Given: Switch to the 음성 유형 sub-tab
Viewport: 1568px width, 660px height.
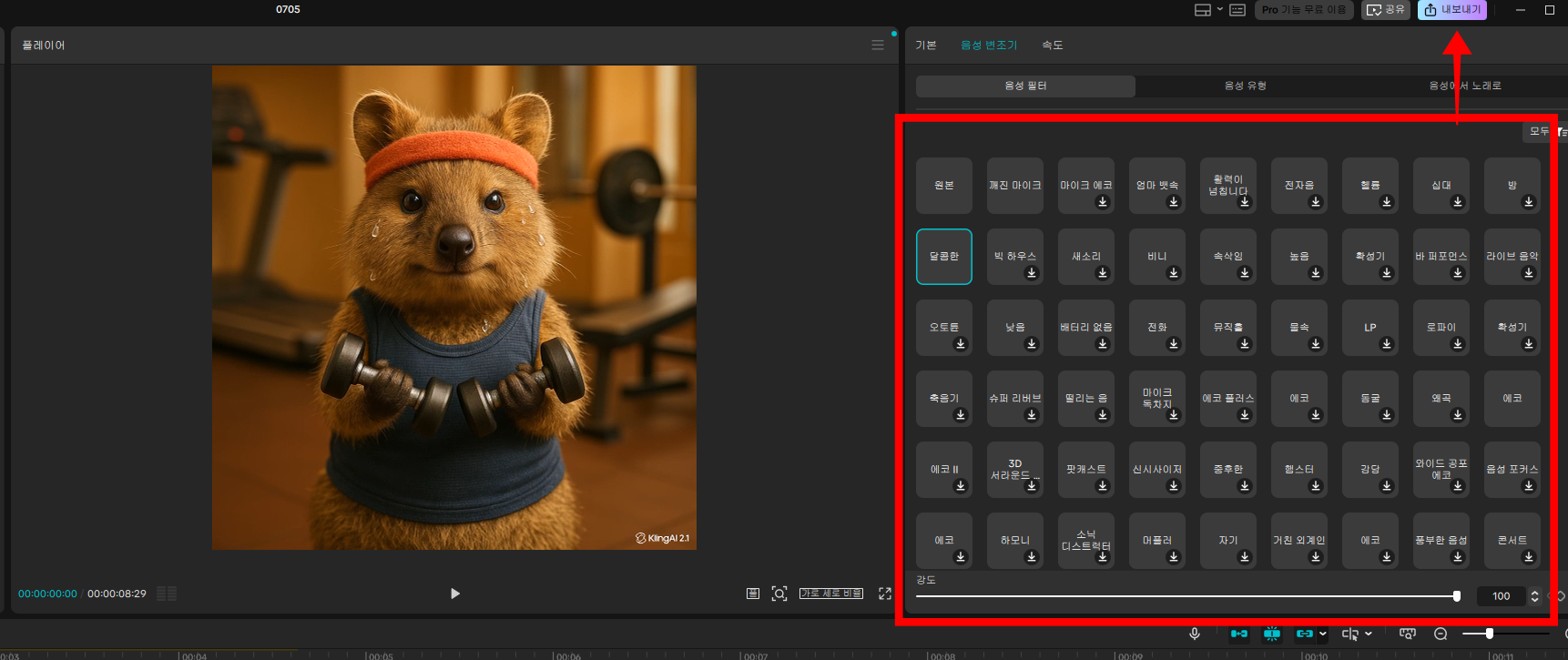Looking at the screenshot, I should pos(1245,86).
